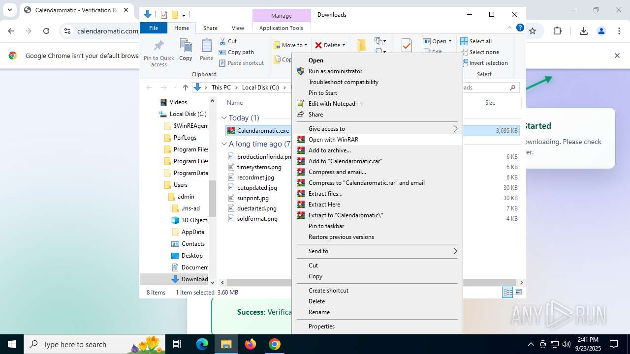Choose Pin to Start
The height and width of the screenshot is (354, 630).
coord(377,93)
